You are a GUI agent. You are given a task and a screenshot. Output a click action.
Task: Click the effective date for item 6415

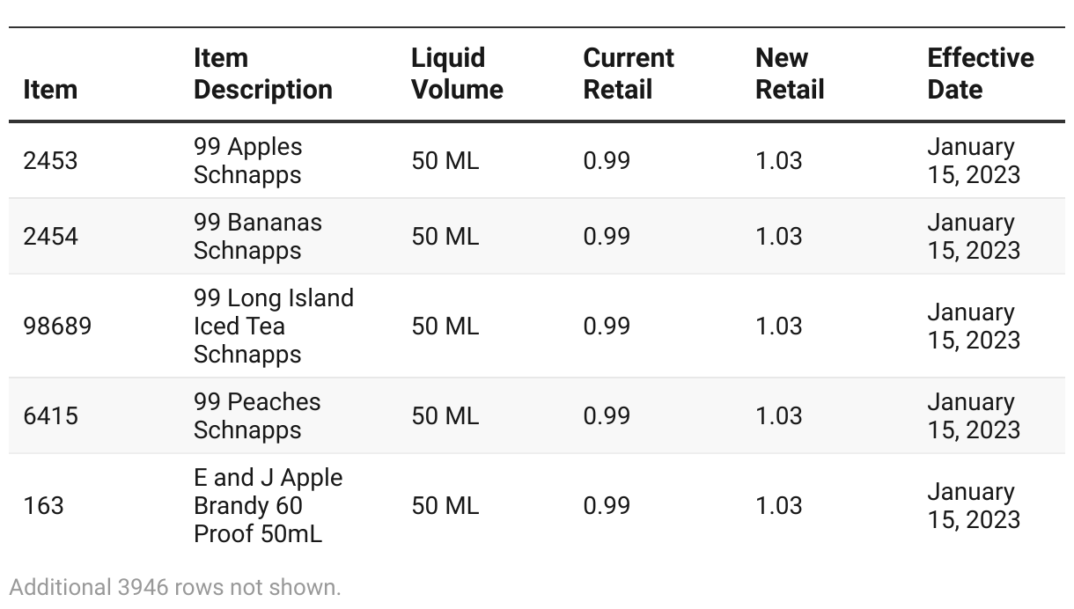click(x=974, y=416)
